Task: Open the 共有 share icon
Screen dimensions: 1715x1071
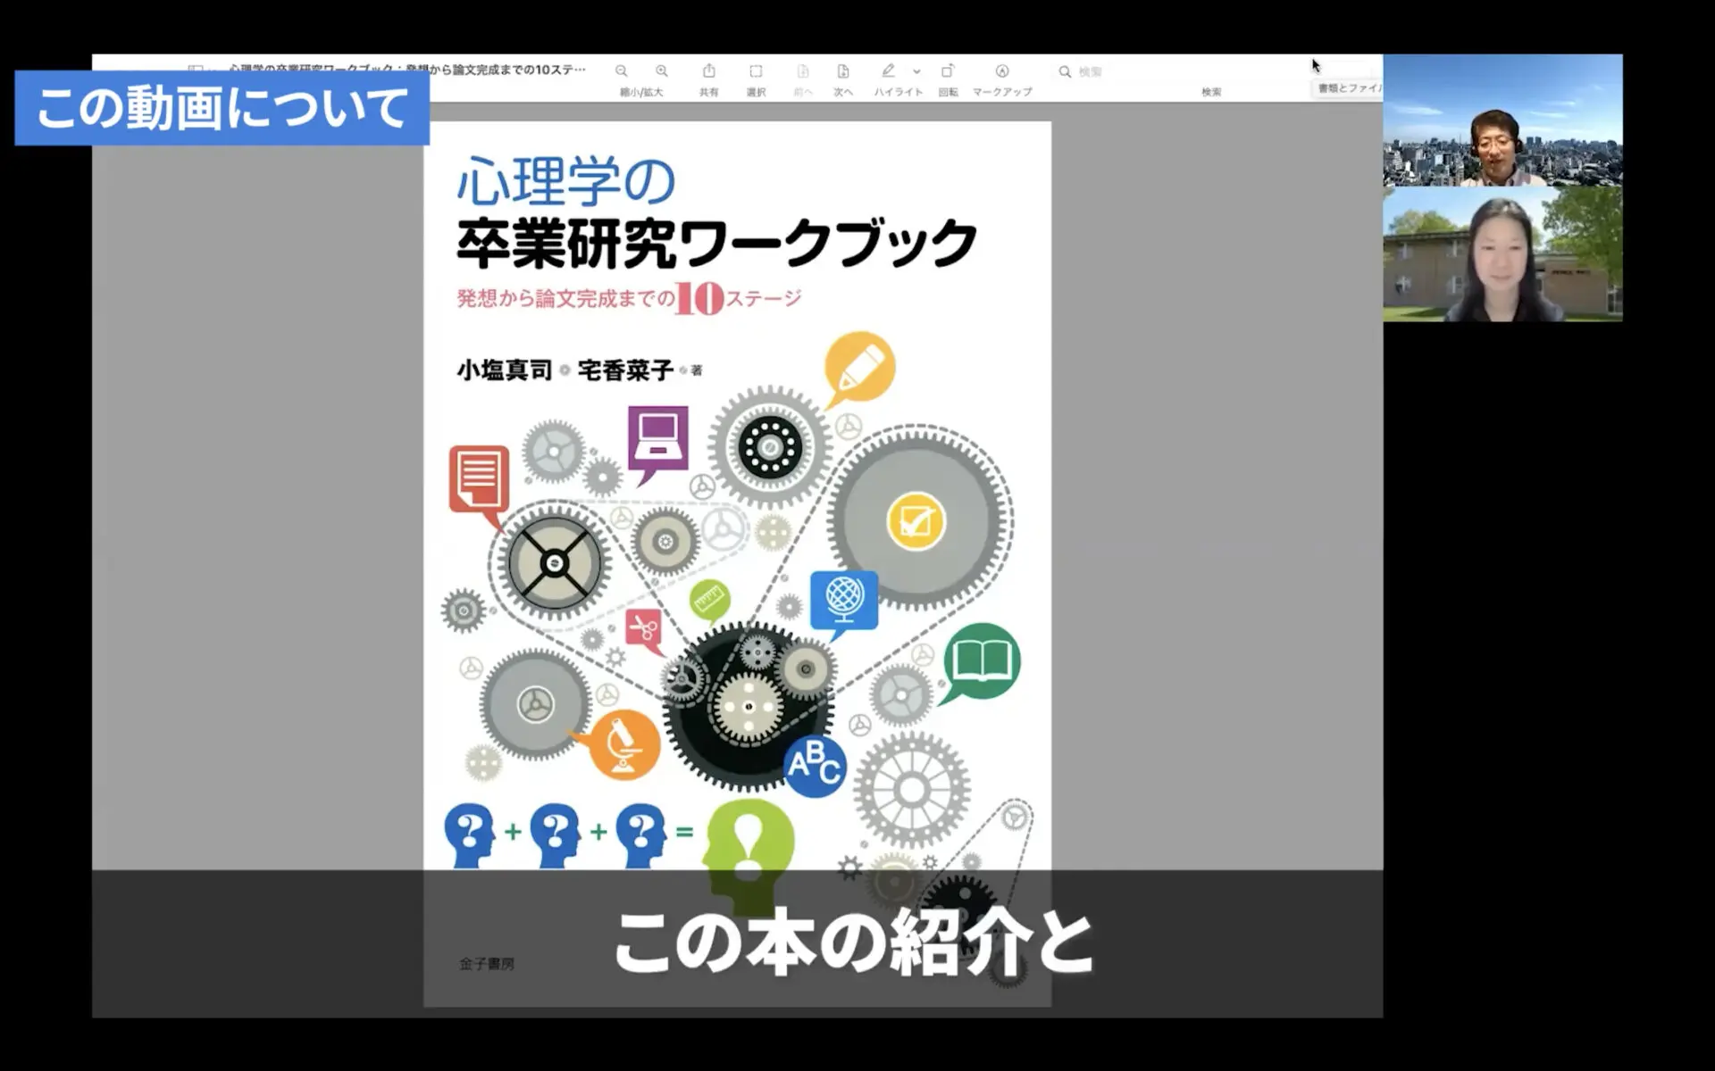Action: pyautogui.click(x=709, y=71)
